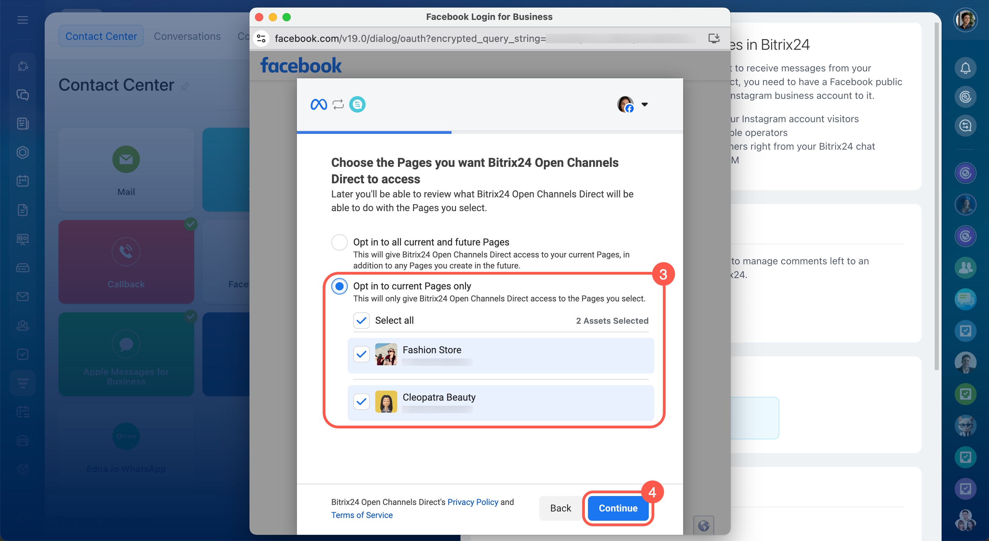Click the install app icon in address bar
The height and width of the screenshot is (541, 989).
713,38
